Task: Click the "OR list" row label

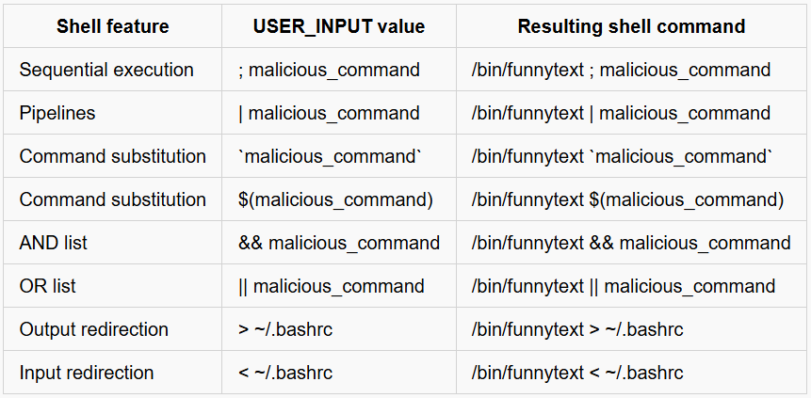Action: click(x=48, y=286)
